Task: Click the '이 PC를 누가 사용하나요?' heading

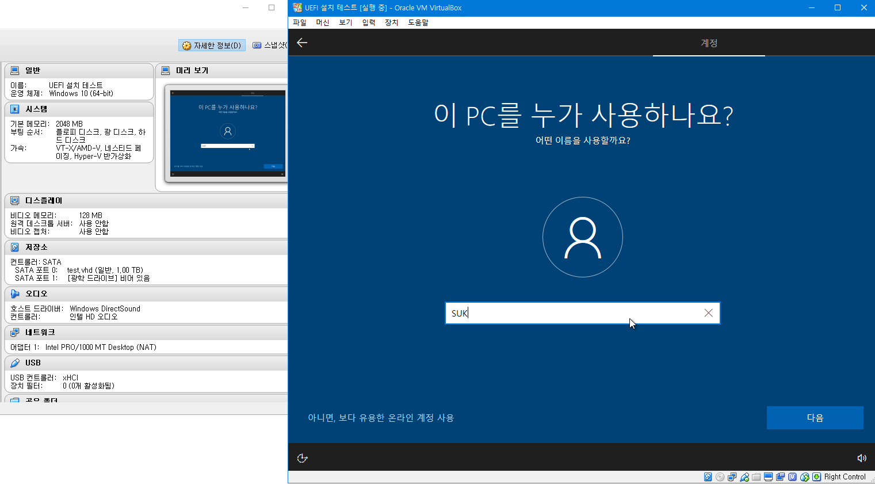Action: 583,115
